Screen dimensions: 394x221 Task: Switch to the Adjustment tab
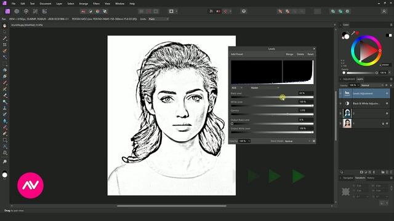[x=349, y=79]
